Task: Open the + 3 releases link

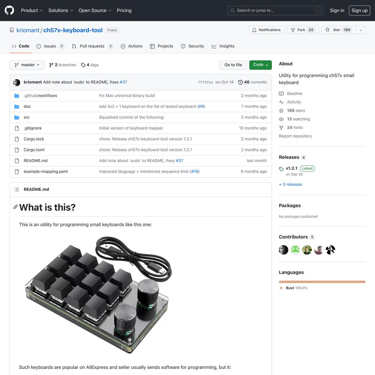Action: (290, 184)
